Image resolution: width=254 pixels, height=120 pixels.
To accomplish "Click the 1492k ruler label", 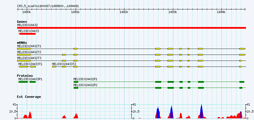I will pos(124,12).
